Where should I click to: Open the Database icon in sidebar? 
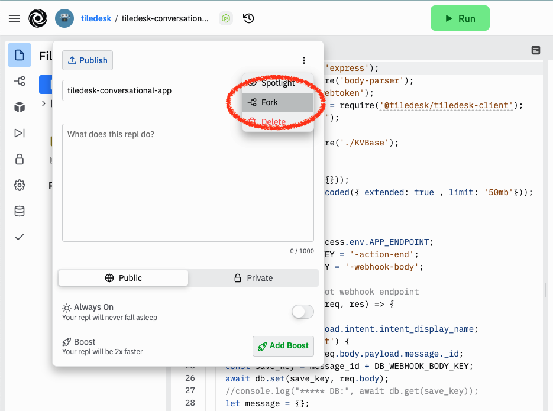20,211
